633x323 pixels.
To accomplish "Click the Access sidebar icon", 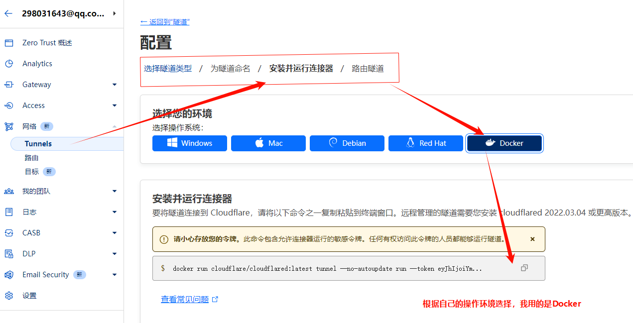I will (x=9, y=106).
